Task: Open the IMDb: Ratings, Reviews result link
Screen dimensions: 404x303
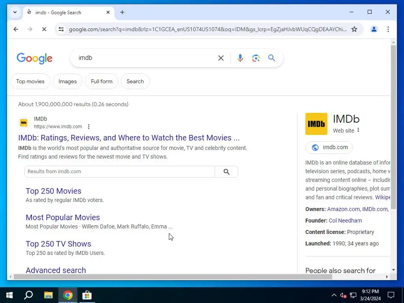Action: tap(129, 138)
